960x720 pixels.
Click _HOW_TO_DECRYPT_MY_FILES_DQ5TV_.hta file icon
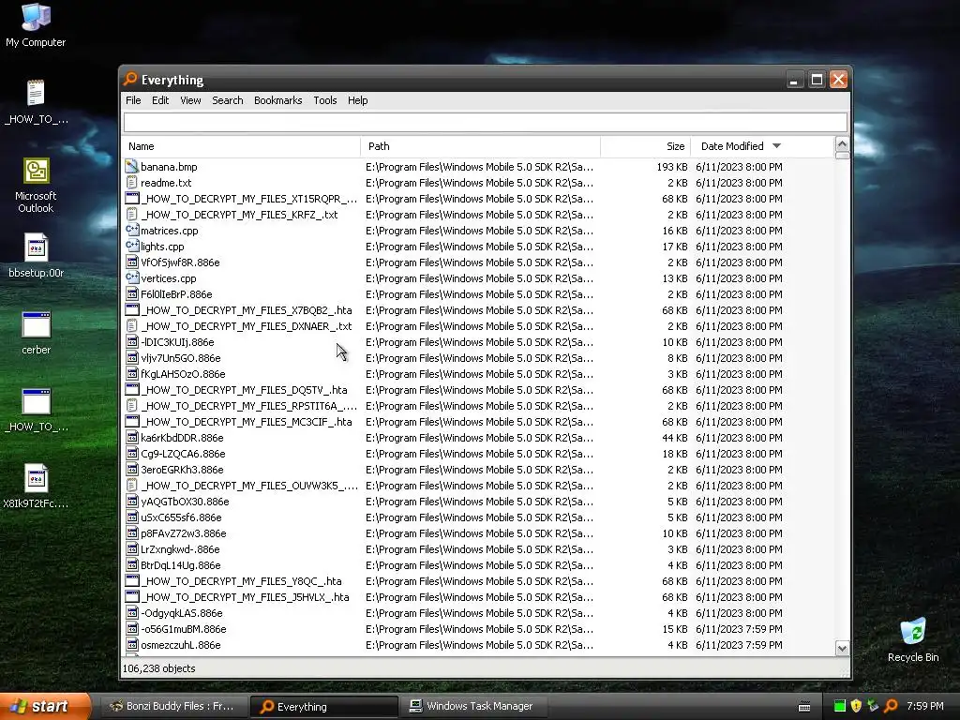[x=131, y=389]
